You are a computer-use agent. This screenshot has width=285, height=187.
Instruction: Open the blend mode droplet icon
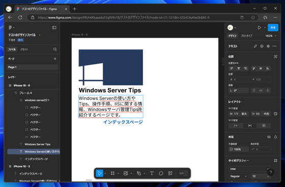[x=275, y=137]
